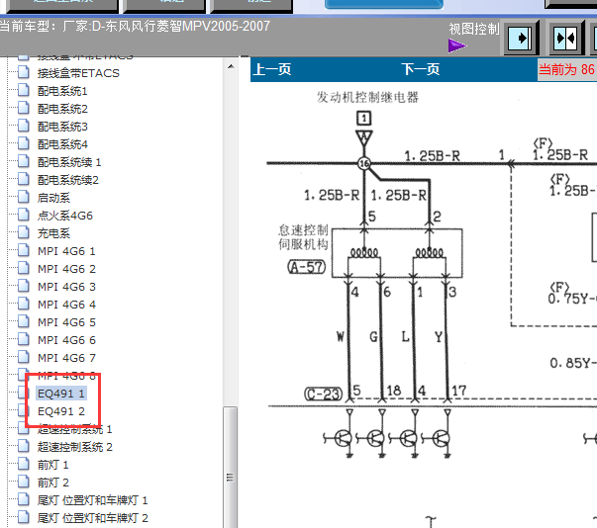The width and height of the screenshot is (597, 528).
Task: Click the purple arrow under 视图控制
Action: [456, 45]
